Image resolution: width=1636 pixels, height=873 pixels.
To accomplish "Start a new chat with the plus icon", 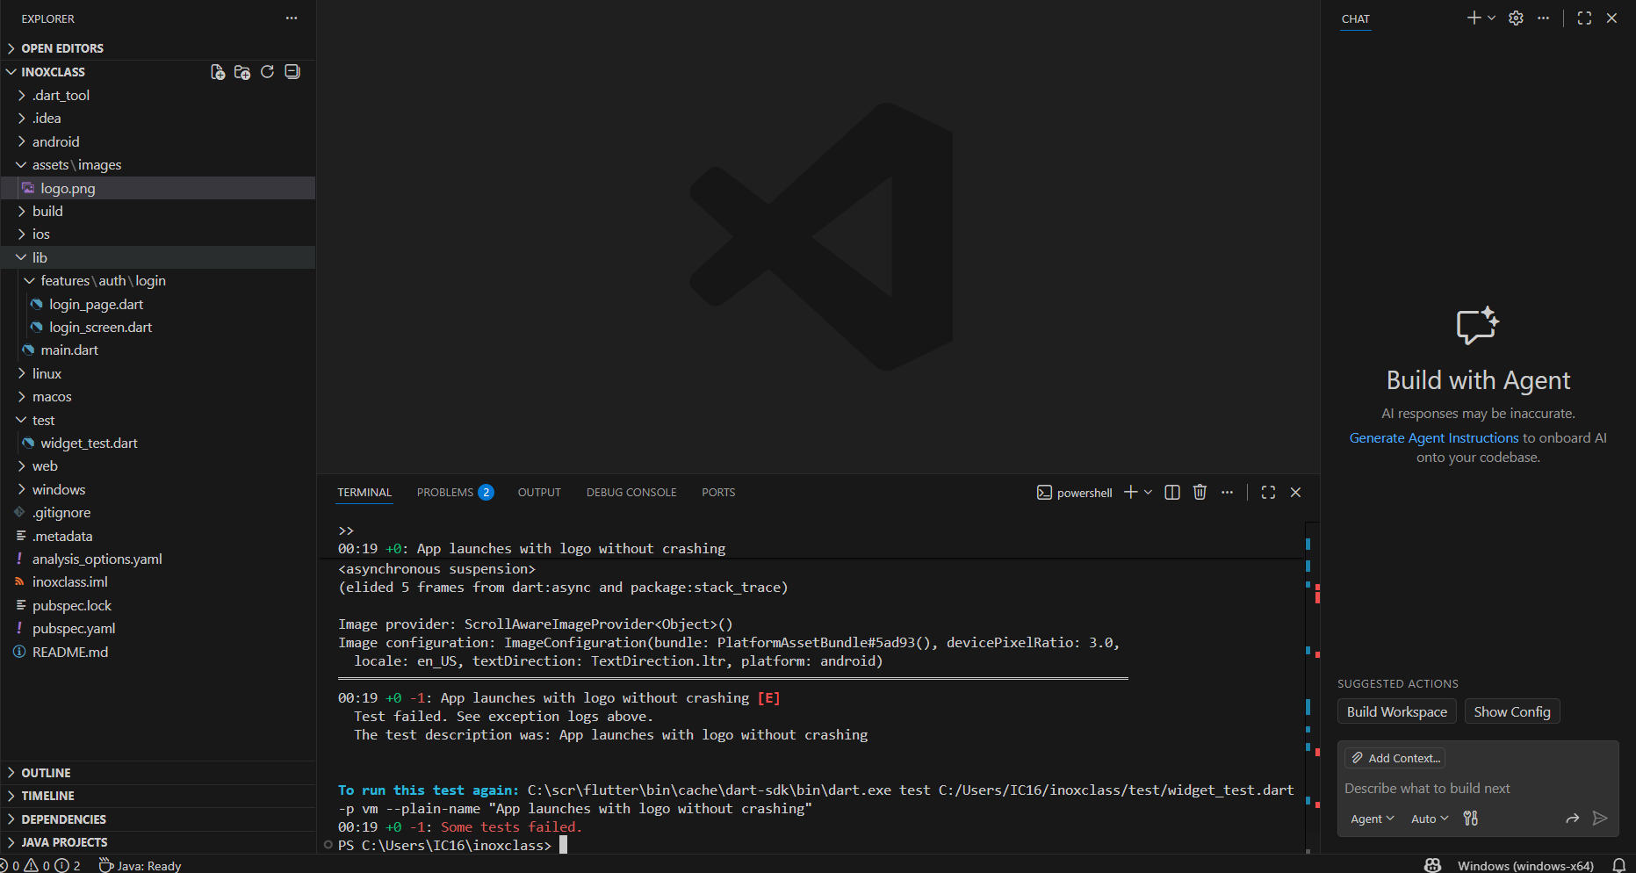I will [1474, 18].
